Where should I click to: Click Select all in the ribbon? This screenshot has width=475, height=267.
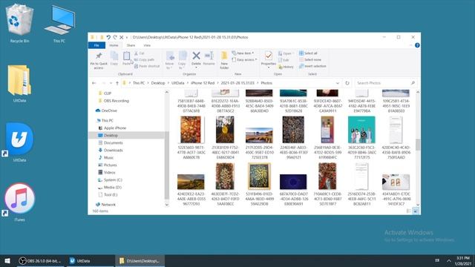(x=308, y=53)
